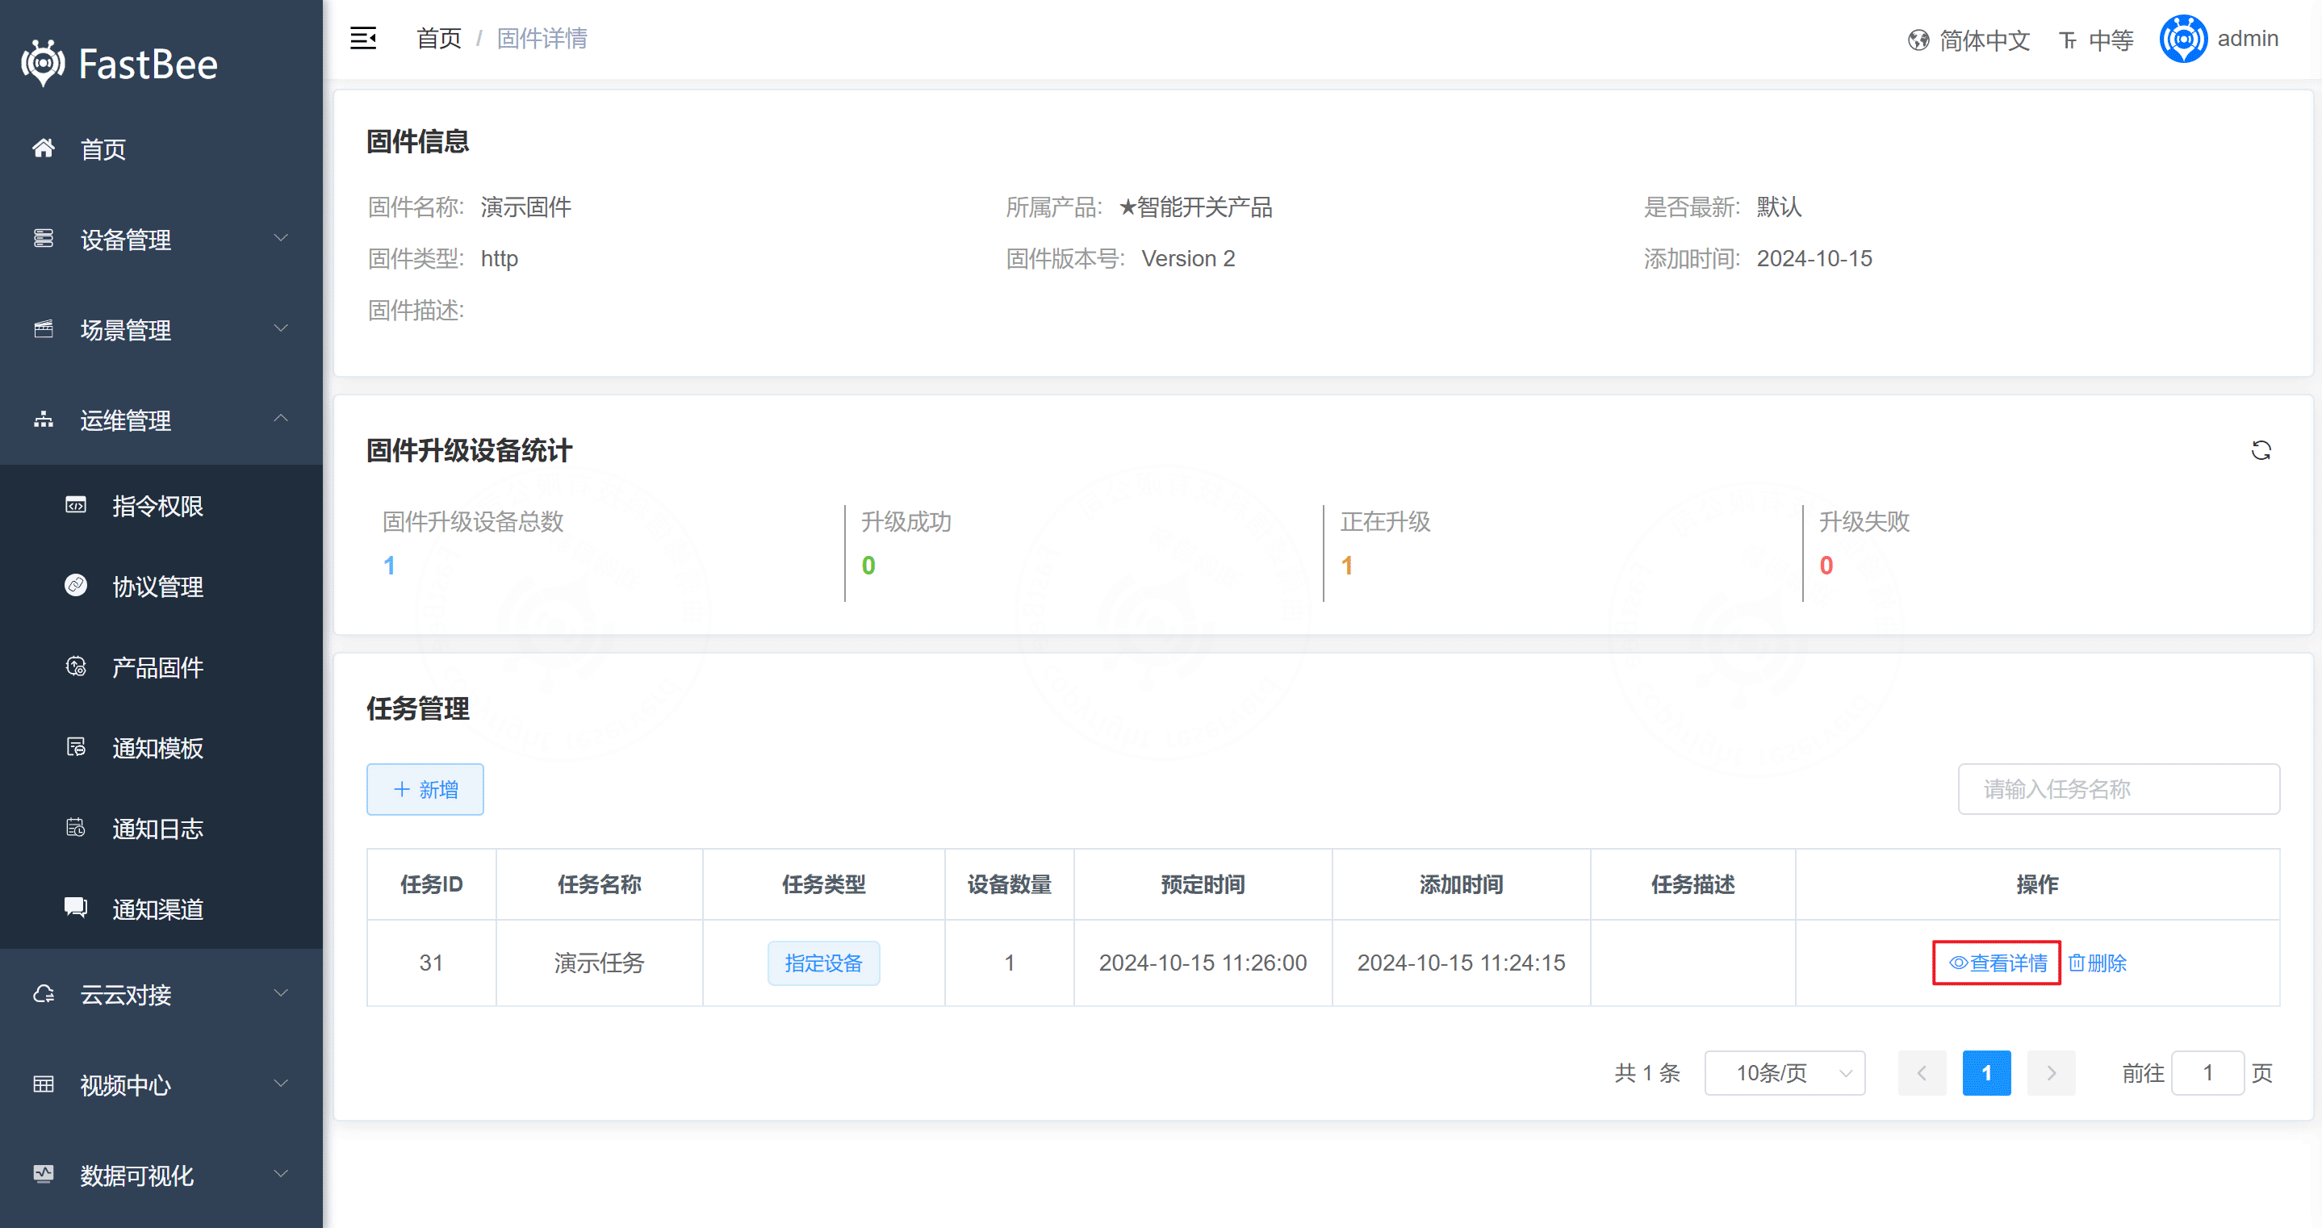This screenshot has width=2322, height=1228.
Task: Go to the previous page arrow
Action: pos(1922,1073)
